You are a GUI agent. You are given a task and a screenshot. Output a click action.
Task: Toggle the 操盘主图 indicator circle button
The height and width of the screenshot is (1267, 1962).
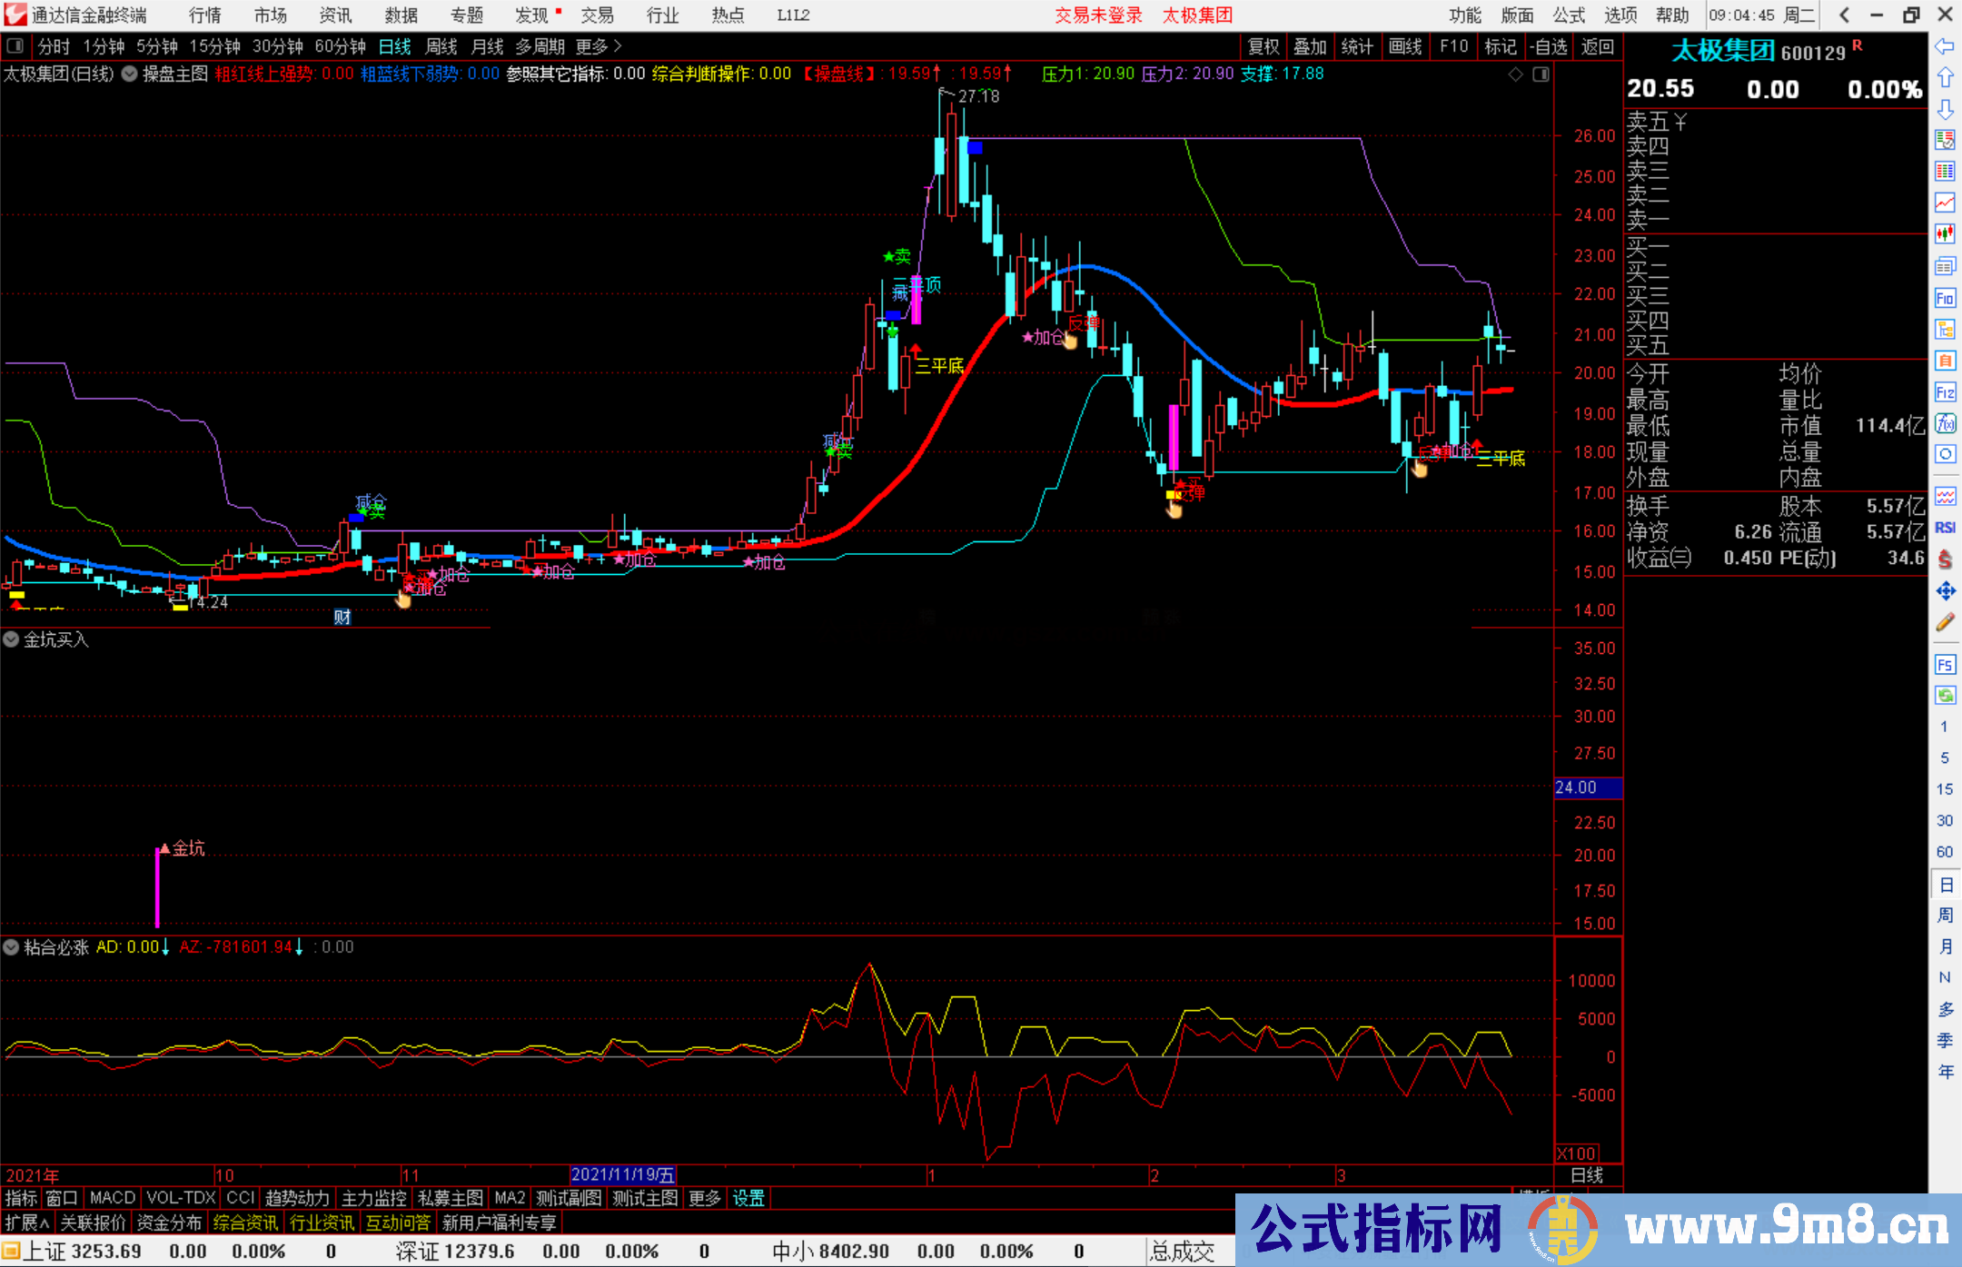pos(130,74)
